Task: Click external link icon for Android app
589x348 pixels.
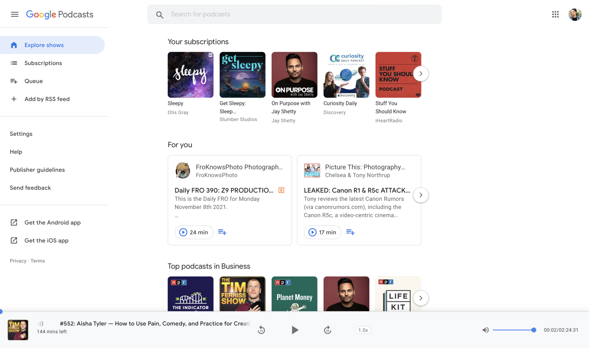Action: (x=14, y=222)
